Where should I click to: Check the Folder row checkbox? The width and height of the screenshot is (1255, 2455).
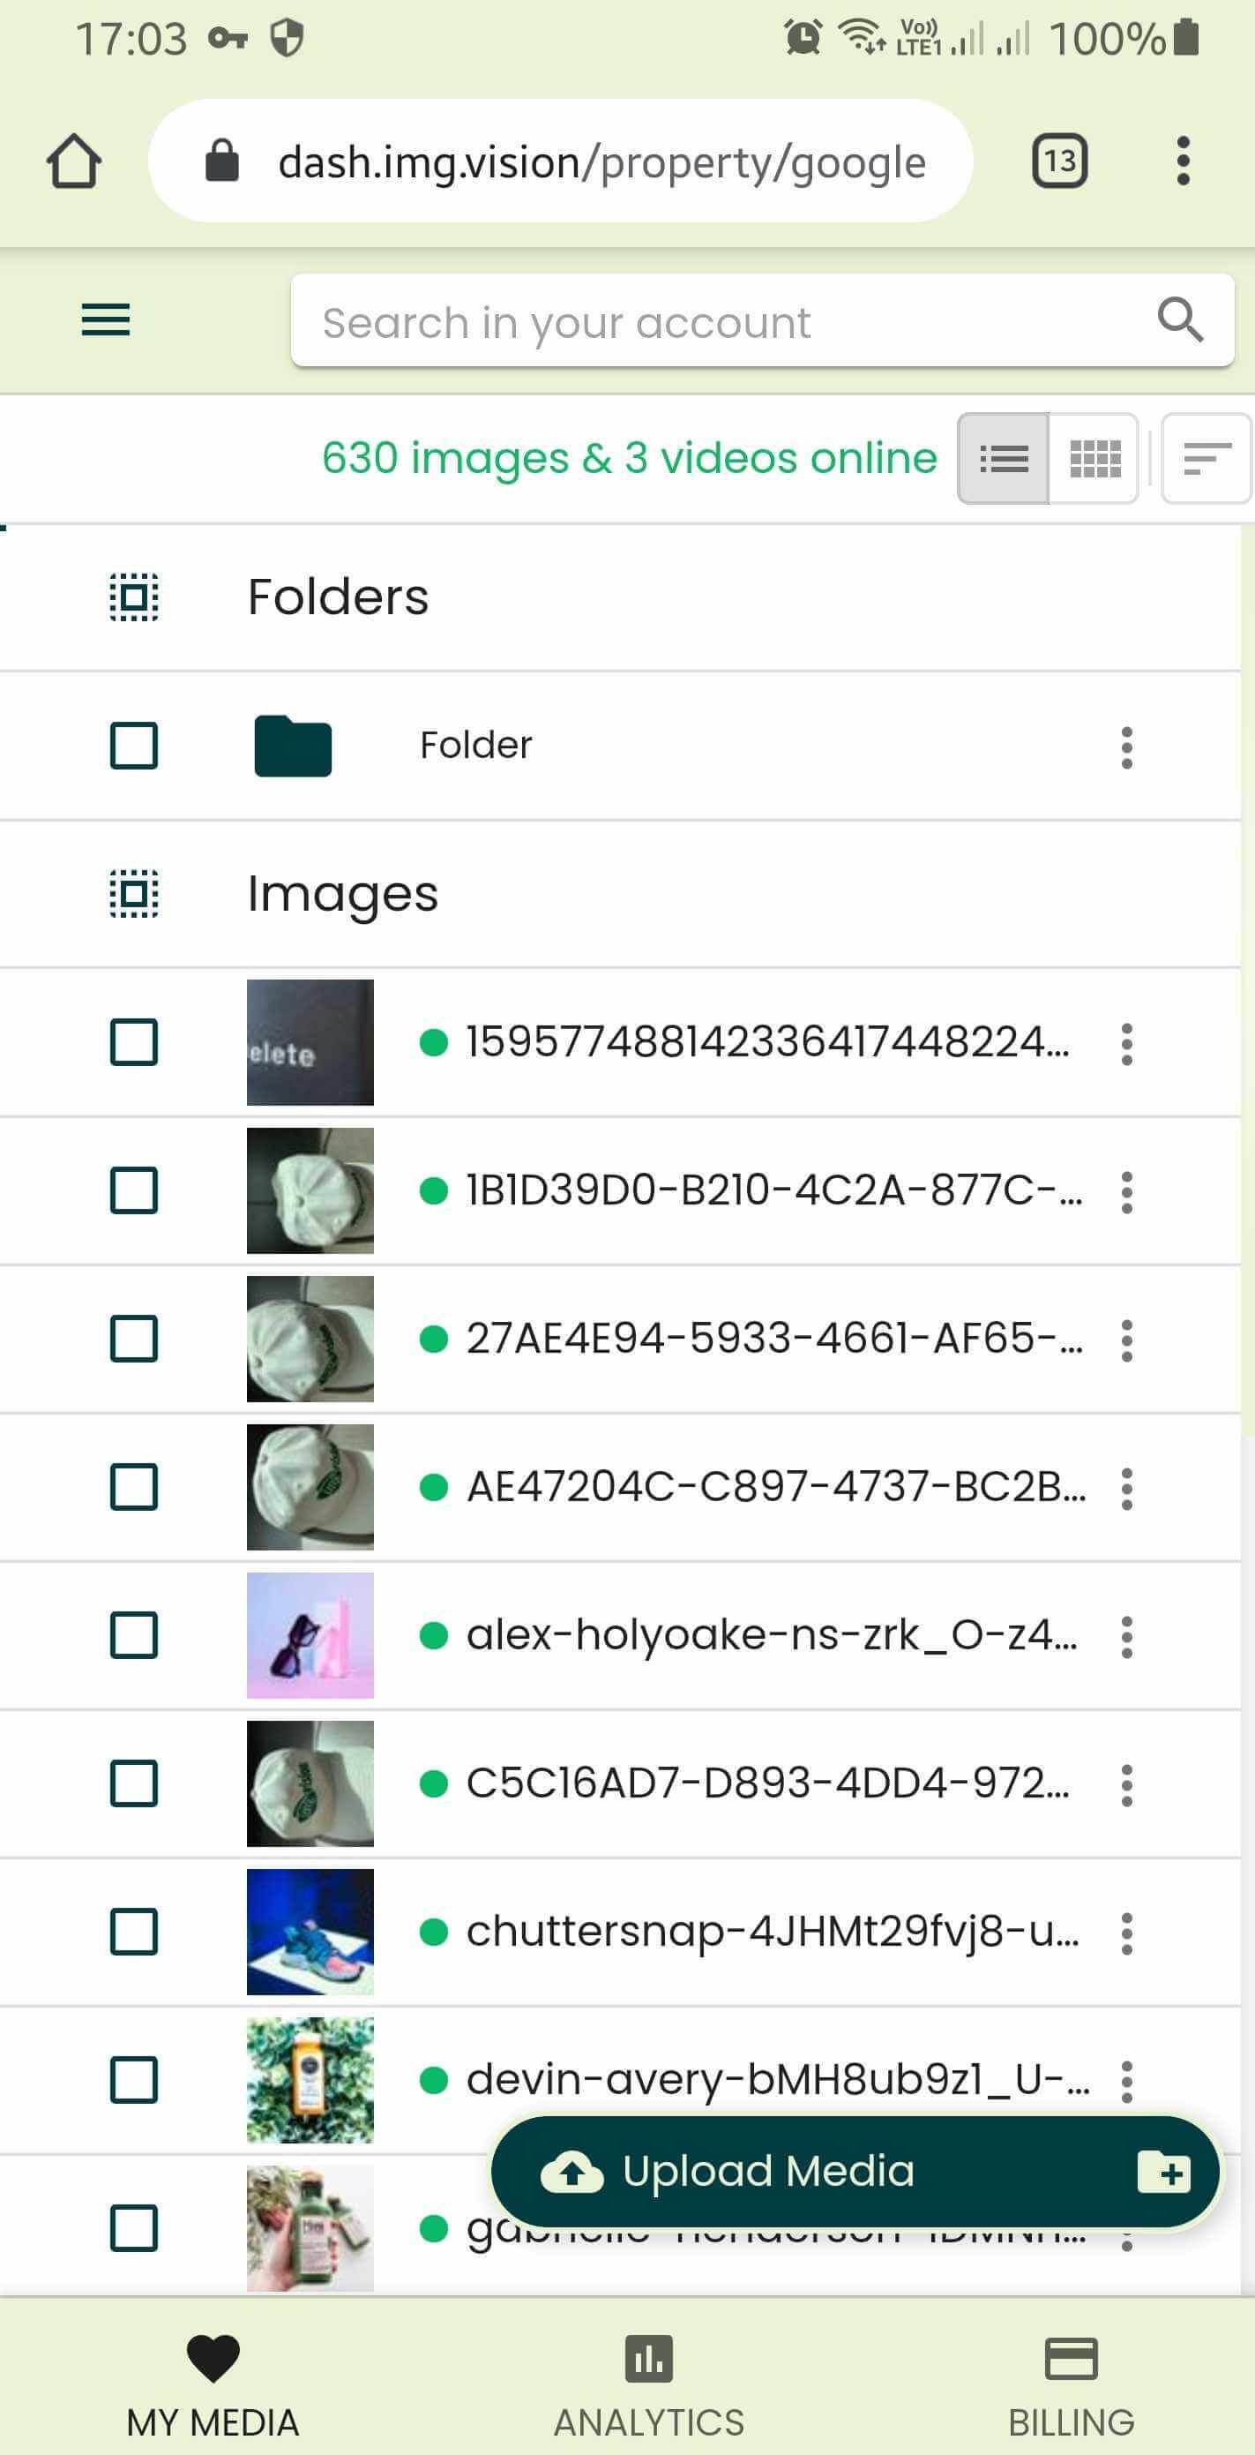point(134,746)
